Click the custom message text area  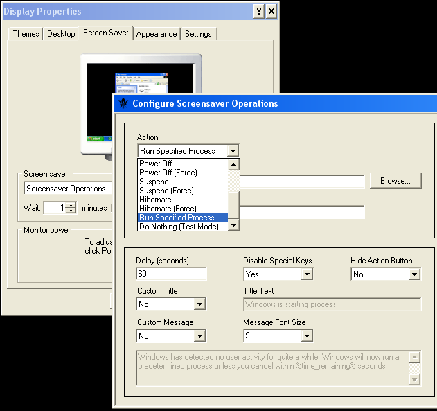[x=273, y=368]
